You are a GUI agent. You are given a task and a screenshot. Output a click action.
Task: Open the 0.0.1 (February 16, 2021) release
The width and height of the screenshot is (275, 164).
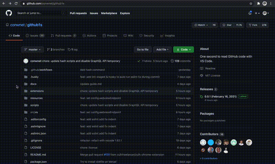(x=220, y=97)
